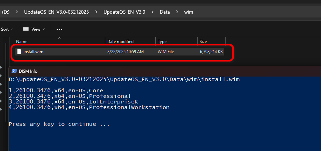The image size is (321, 151).
Task: Click the View layout icon
Action: pyautogui.click(x=26, y=29)
